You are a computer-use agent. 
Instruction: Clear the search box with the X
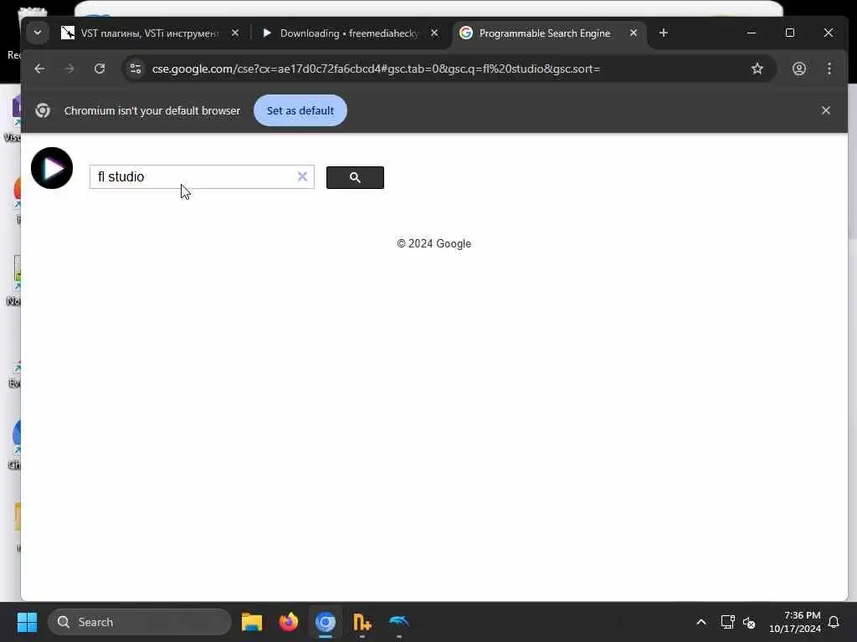point(302,176)
